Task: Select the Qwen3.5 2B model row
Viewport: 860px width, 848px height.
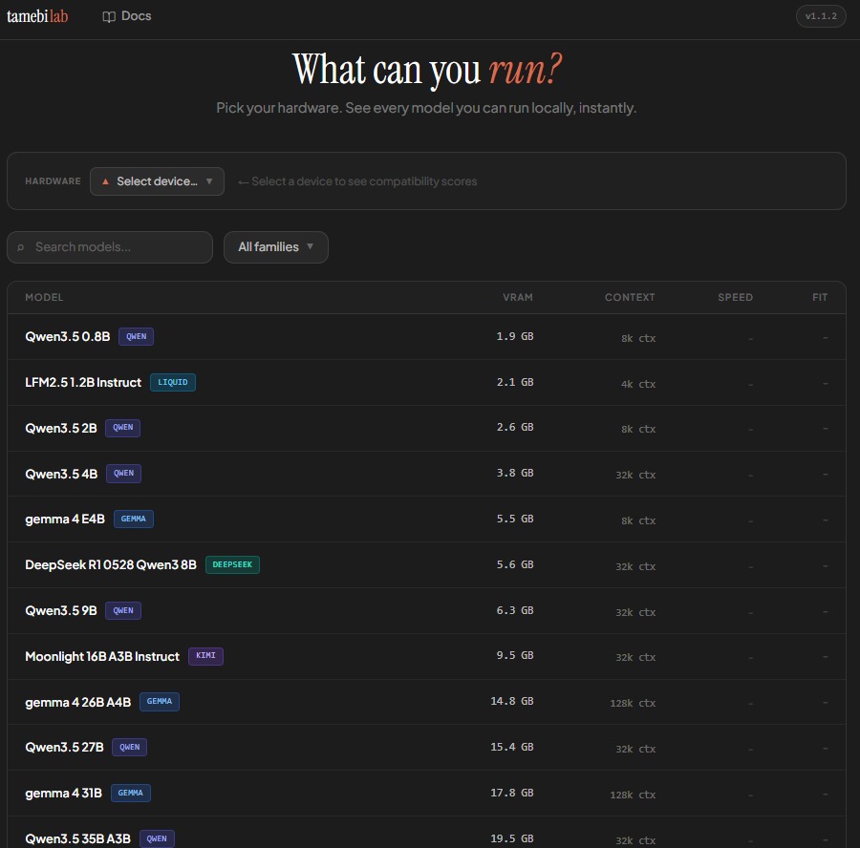Action: 426,428
